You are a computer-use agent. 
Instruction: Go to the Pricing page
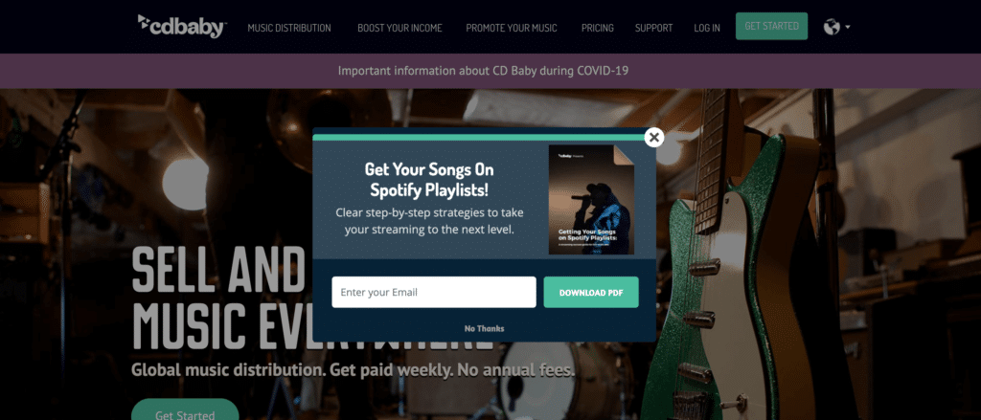click(x=598, y=28)
